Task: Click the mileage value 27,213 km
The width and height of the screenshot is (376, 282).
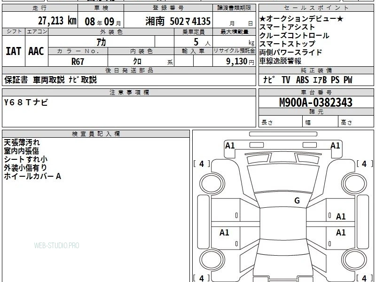Action: point(57,21)
